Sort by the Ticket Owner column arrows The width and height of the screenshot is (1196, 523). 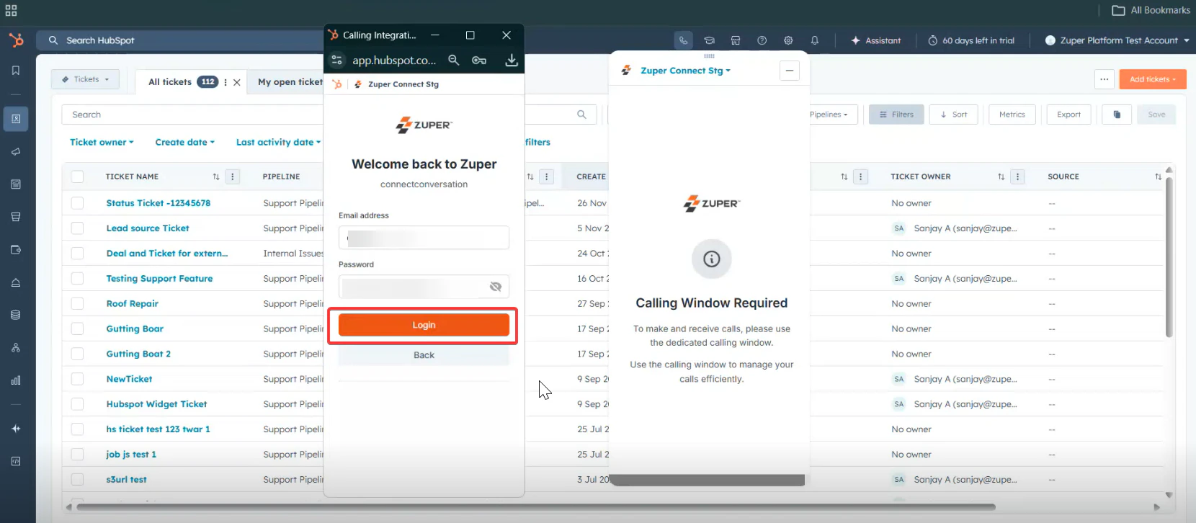click(1001, 176)
